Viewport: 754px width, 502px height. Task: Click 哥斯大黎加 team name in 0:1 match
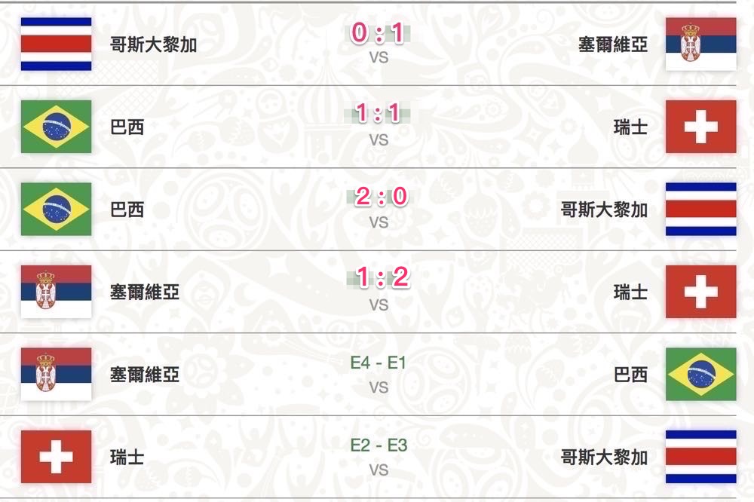154,44
